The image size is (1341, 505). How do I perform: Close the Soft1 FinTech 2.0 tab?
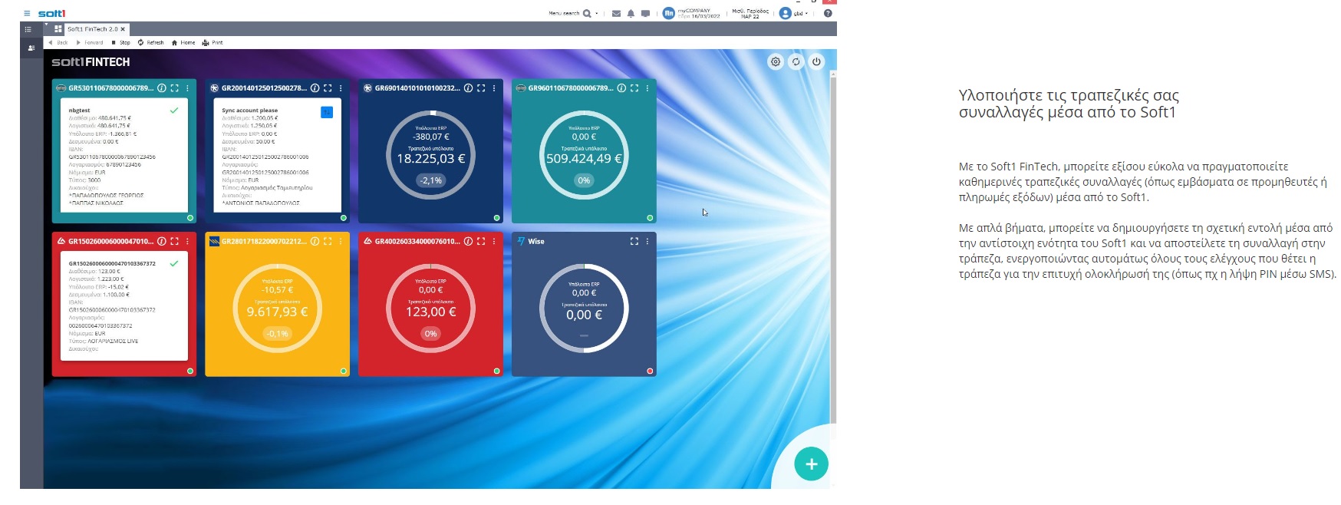coord(123,29)
